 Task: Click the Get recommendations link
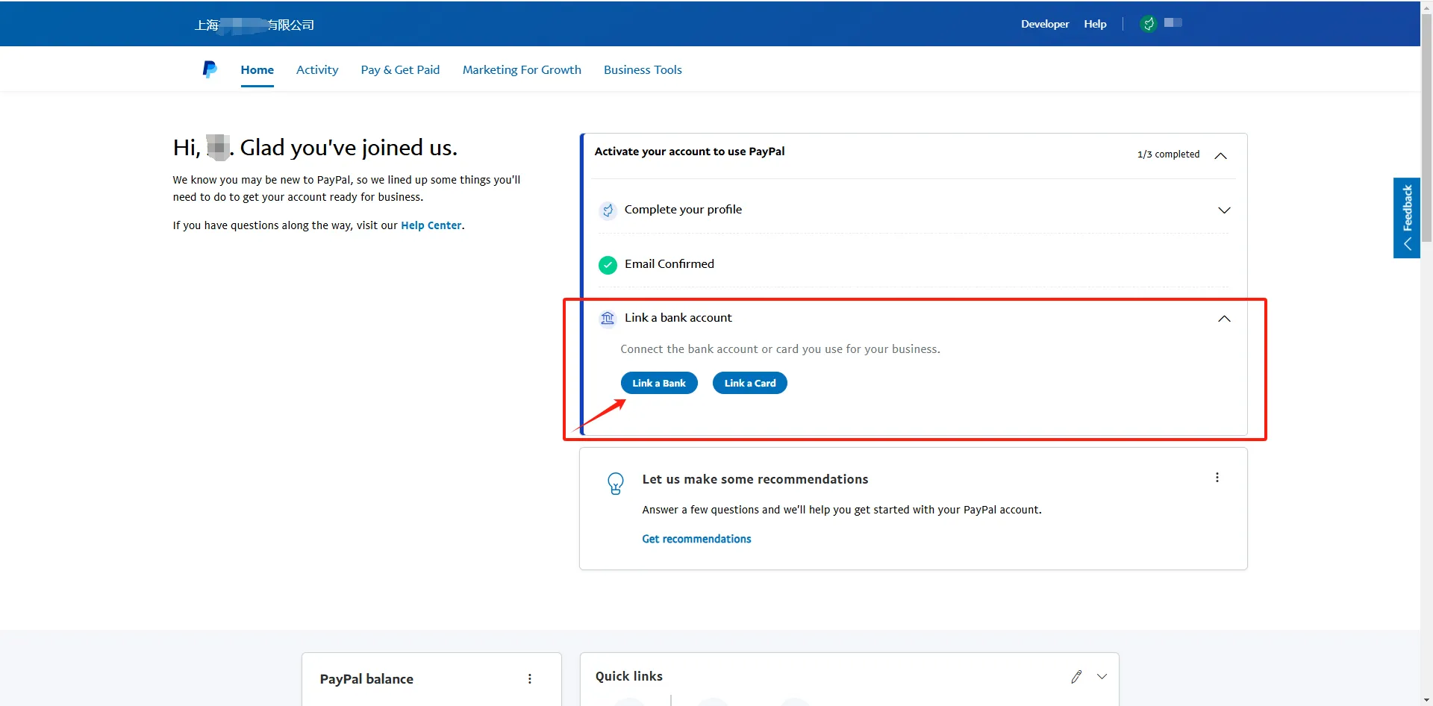coord(696,539)
